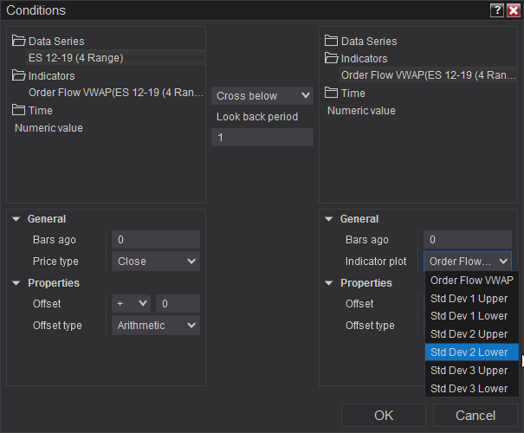Collapse the left Properties section
Viewport: 524px width, 433px height.
pos(16,283)
